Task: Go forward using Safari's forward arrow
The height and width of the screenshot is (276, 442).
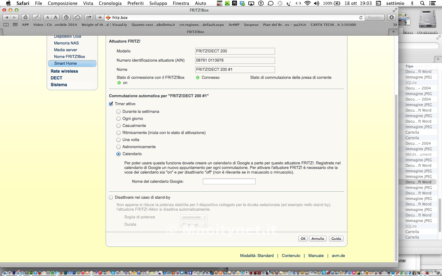Action: tap(14, 17)
